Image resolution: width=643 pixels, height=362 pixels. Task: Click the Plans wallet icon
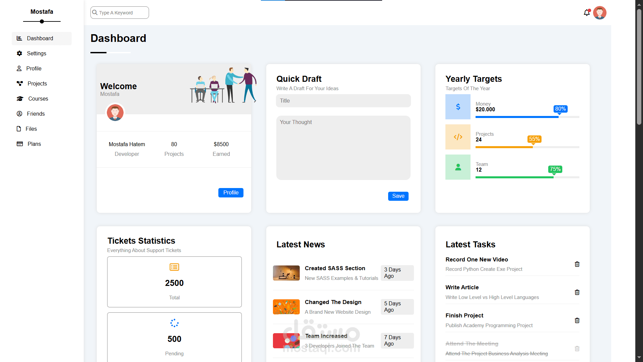click(19, 144)
